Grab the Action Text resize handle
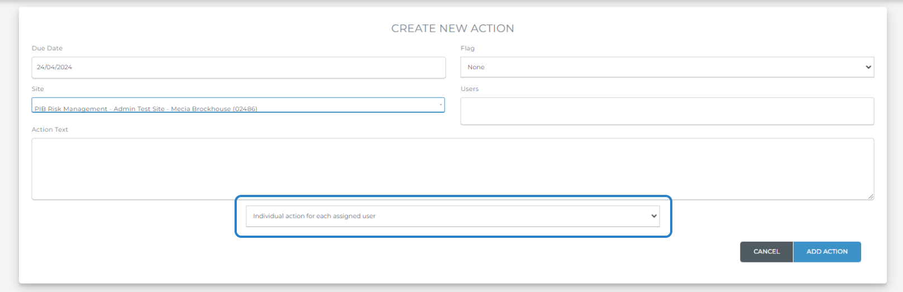 [x=871, y=197]
